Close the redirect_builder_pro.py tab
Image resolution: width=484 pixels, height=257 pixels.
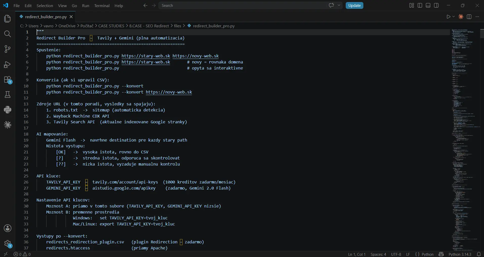(x=71, y=17)
